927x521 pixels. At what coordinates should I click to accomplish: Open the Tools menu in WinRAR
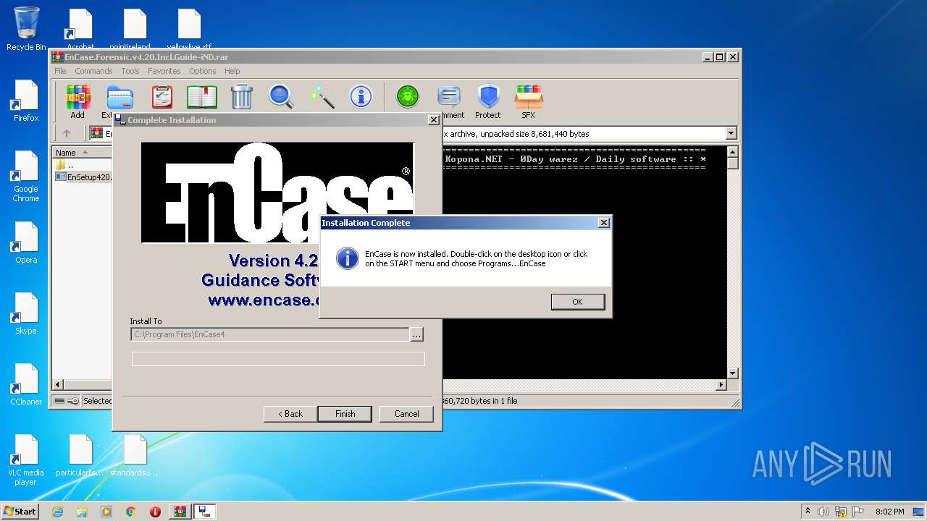point(130,71)
